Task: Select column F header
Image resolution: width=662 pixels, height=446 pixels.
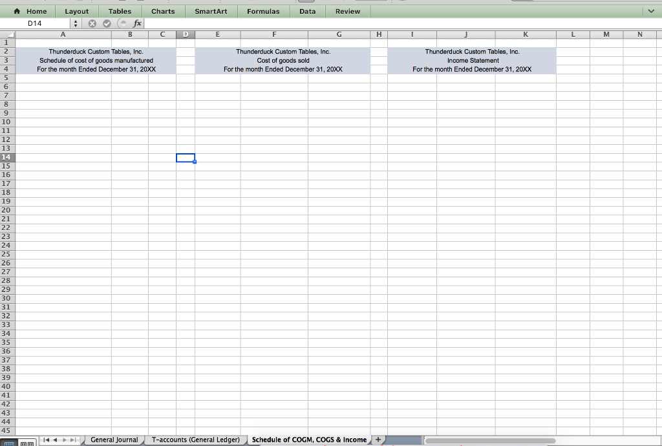Action: pyautogui.click(x=274, y=35)
